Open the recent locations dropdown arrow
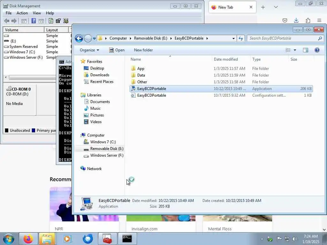The width and height of the screenshot is (327, 245). pos(94,39)
